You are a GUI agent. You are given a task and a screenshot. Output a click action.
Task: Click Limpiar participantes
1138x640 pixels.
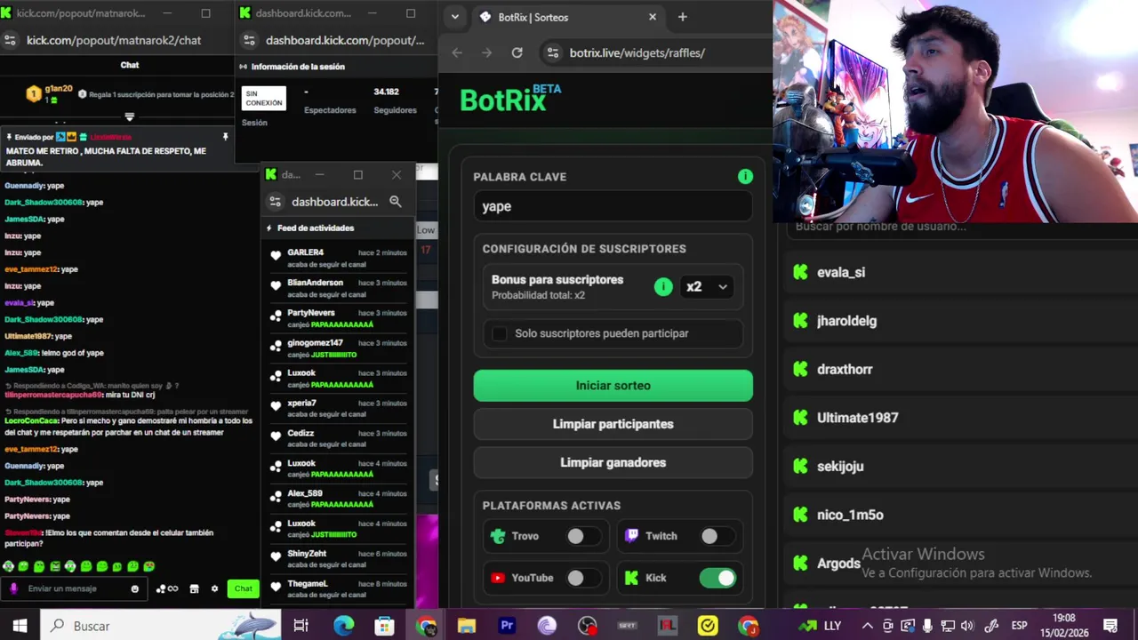coord(613,424)
